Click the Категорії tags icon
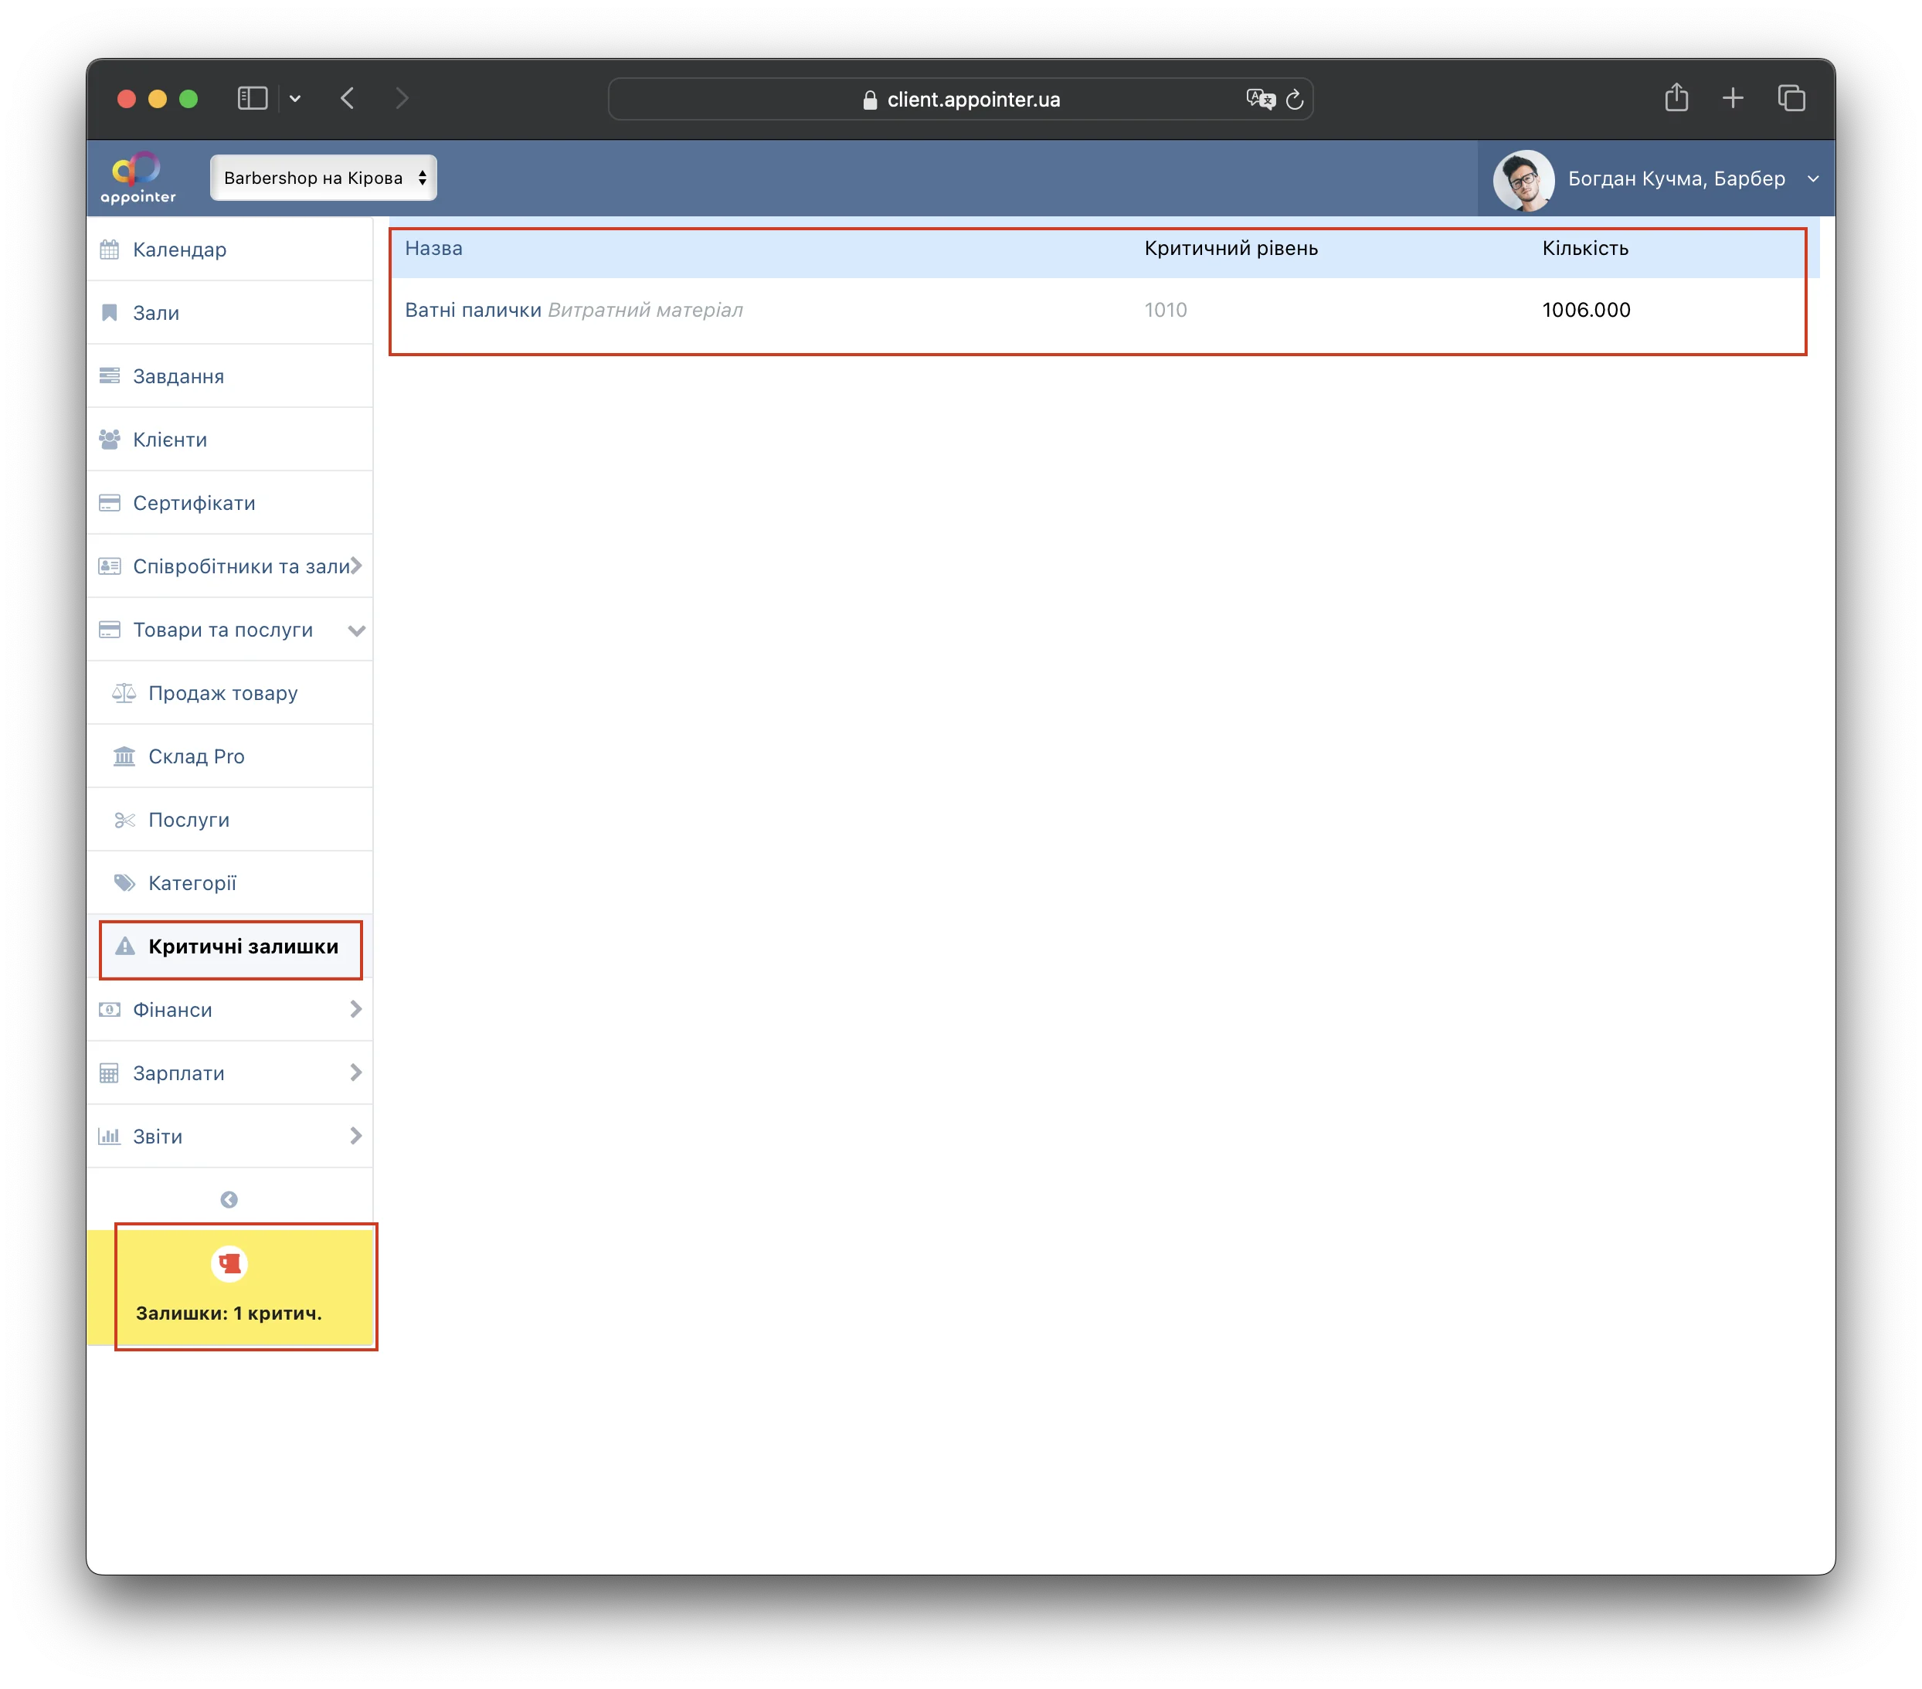 click(x=124, y=883)
